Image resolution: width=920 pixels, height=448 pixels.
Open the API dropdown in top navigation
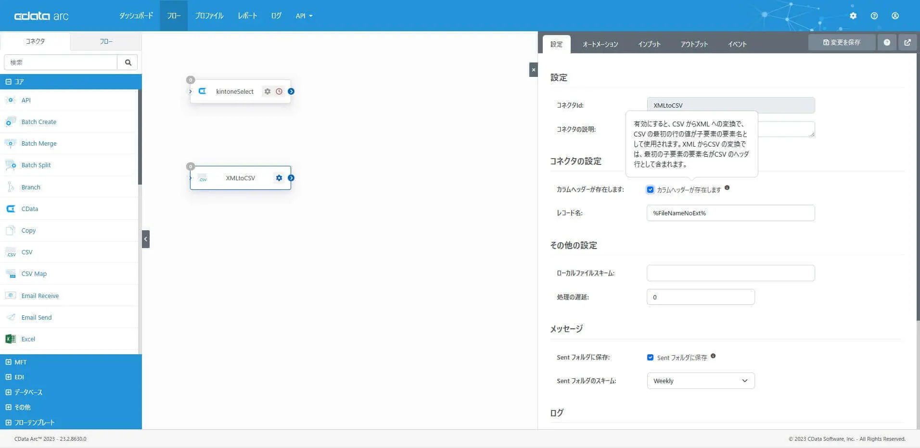304,16
